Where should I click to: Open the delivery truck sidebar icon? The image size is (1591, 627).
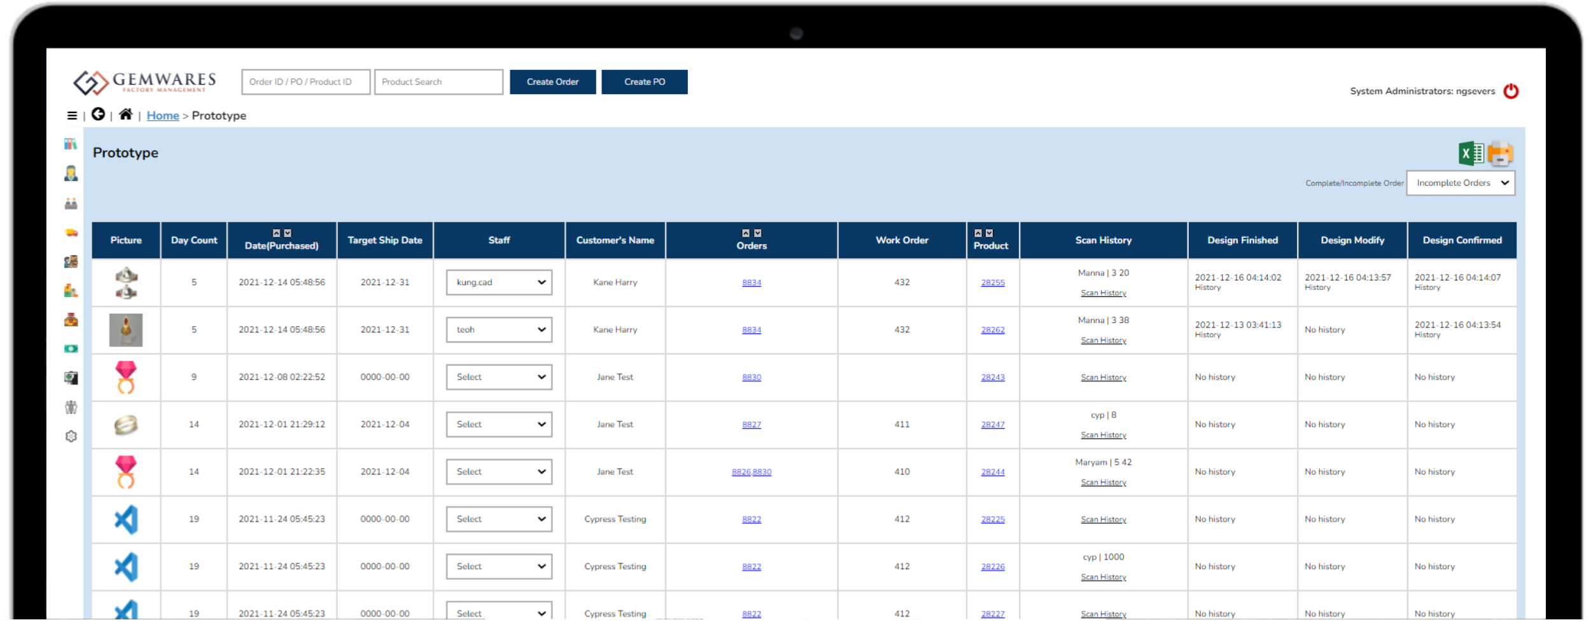pyautogui.click(x=71, y=233)
